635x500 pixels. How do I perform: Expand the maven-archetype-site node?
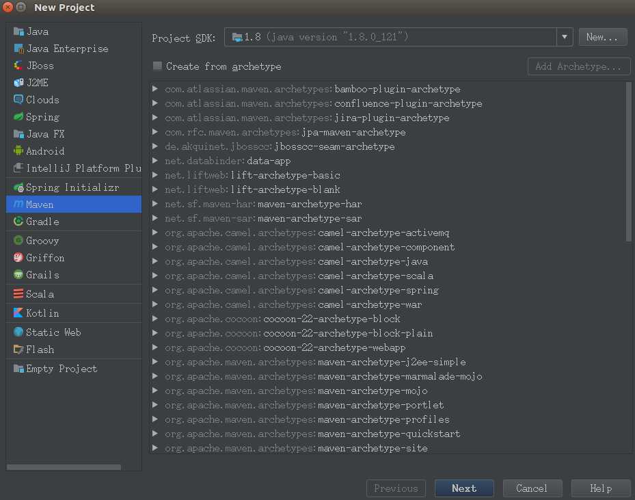click(x=154, y=448)
